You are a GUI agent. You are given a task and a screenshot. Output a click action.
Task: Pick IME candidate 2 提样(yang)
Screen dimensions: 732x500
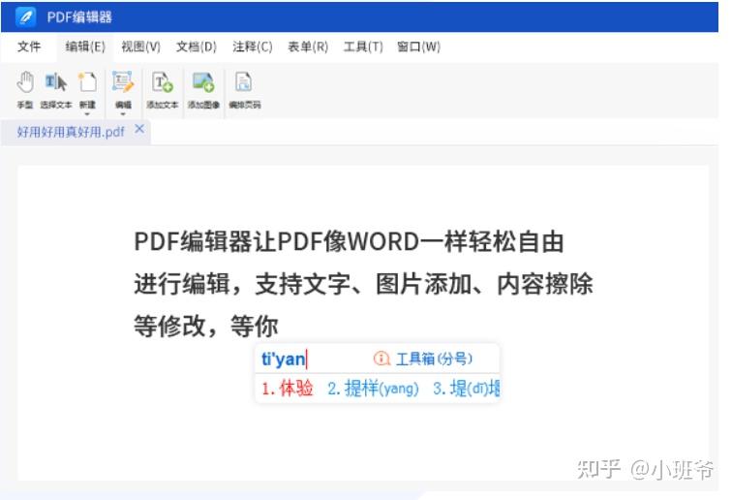373,389
